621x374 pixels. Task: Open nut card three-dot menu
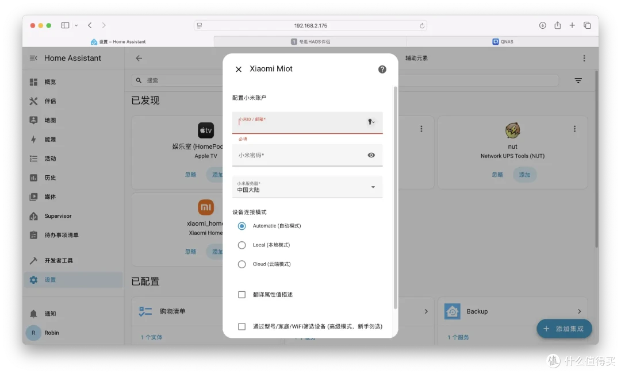click(574, 129)
